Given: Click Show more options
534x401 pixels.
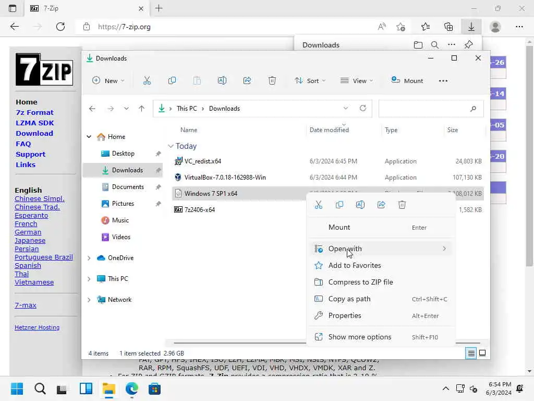Looking at the screenshot, I should [x=381, y=337].
